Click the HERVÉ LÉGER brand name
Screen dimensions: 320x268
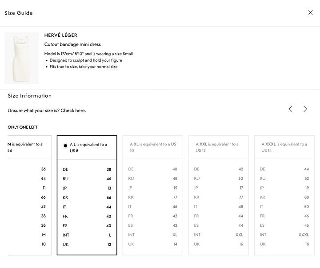click(61, 35)
